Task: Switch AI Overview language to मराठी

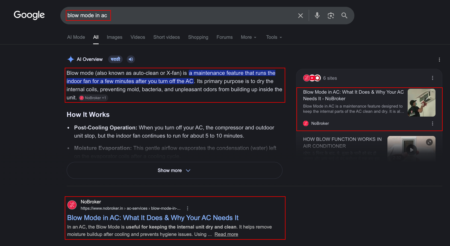Action: (116, 59)
